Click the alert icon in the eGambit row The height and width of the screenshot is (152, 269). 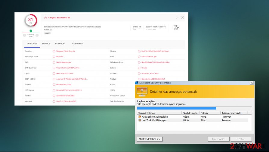pyautogui.click(x=139, y=73)
